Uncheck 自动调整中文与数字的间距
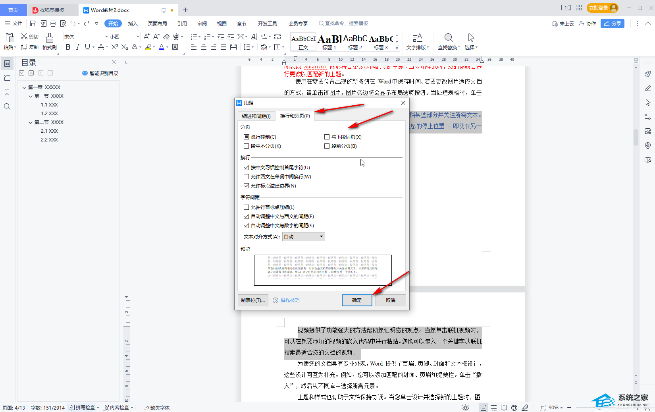 (x=246, y=225)
